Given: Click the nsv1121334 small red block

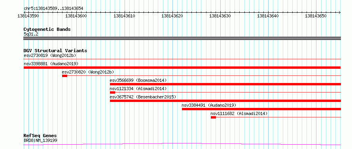Looking at the screenshot, I should [x=112, y=92].
